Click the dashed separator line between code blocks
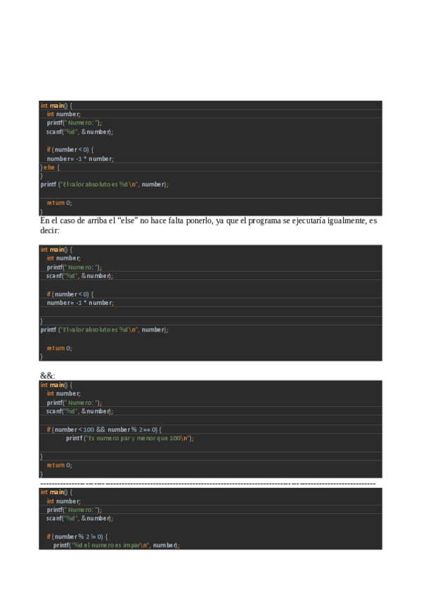421x597 pixels. coord(208,484)
